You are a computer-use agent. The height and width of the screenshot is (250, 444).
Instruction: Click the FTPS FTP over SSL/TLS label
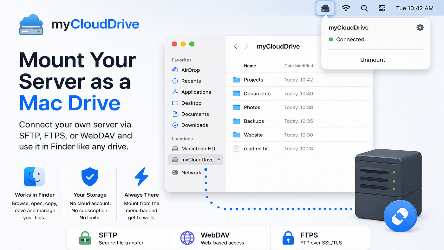coord(321,239)
